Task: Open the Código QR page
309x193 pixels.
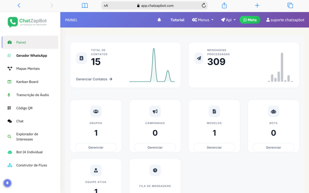Action: click(x=24, y=108)
